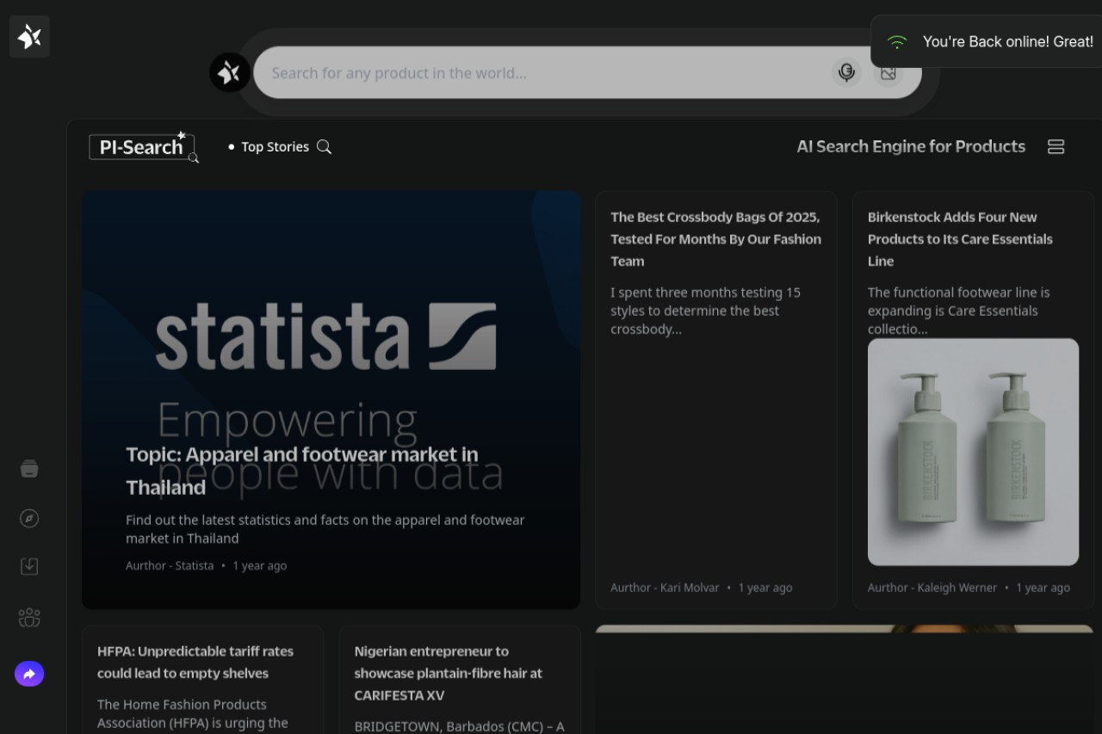Click the magnifier icon next to Top Stories
Image resolution: width=1102 pixels, height=734 pixels.
[x=324, y=146]
